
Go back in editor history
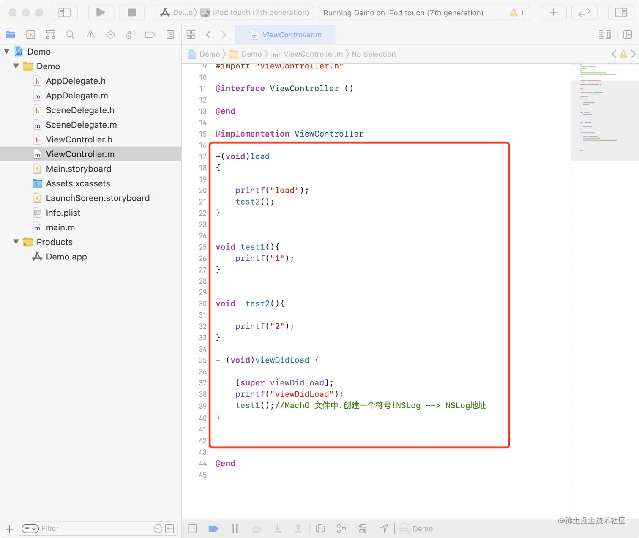[x=208, y=35]
